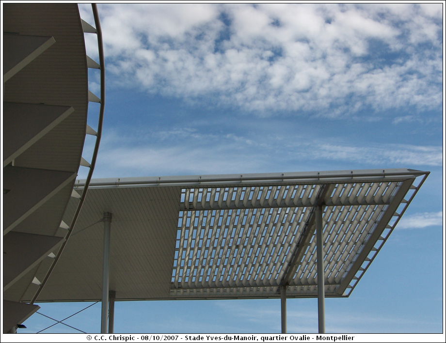Click the author name C.C. Chrispic
This screenshot has height=343, width=446.
[111, 338]
